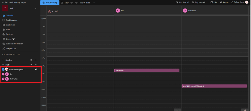Open Integrations page
The image size is (251, 111).
point(11,48)
